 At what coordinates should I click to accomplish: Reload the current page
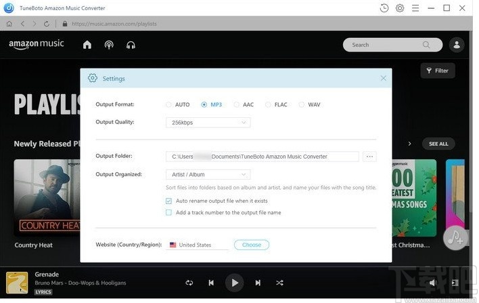tap(47, 24)
